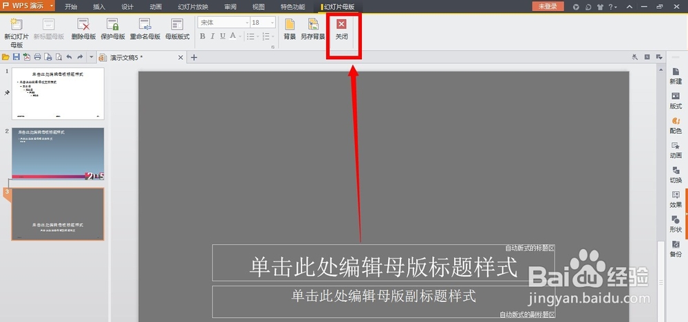Close the 演示文稿5 document tab

tap(180, 58)
